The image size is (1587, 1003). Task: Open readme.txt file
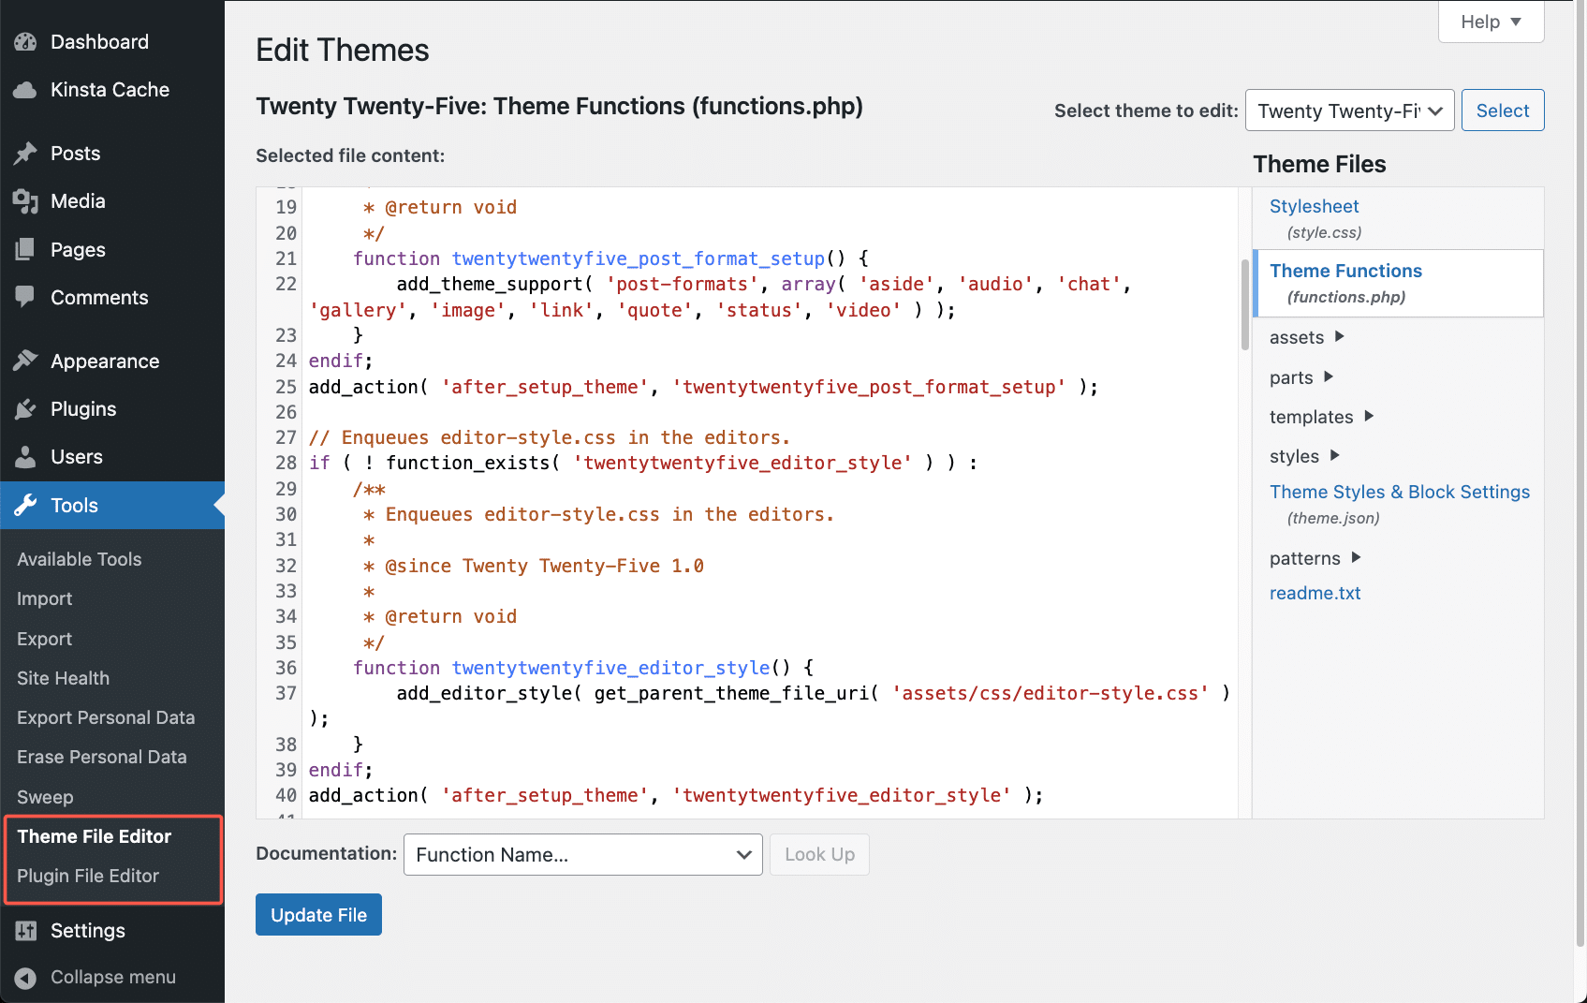1315,593
